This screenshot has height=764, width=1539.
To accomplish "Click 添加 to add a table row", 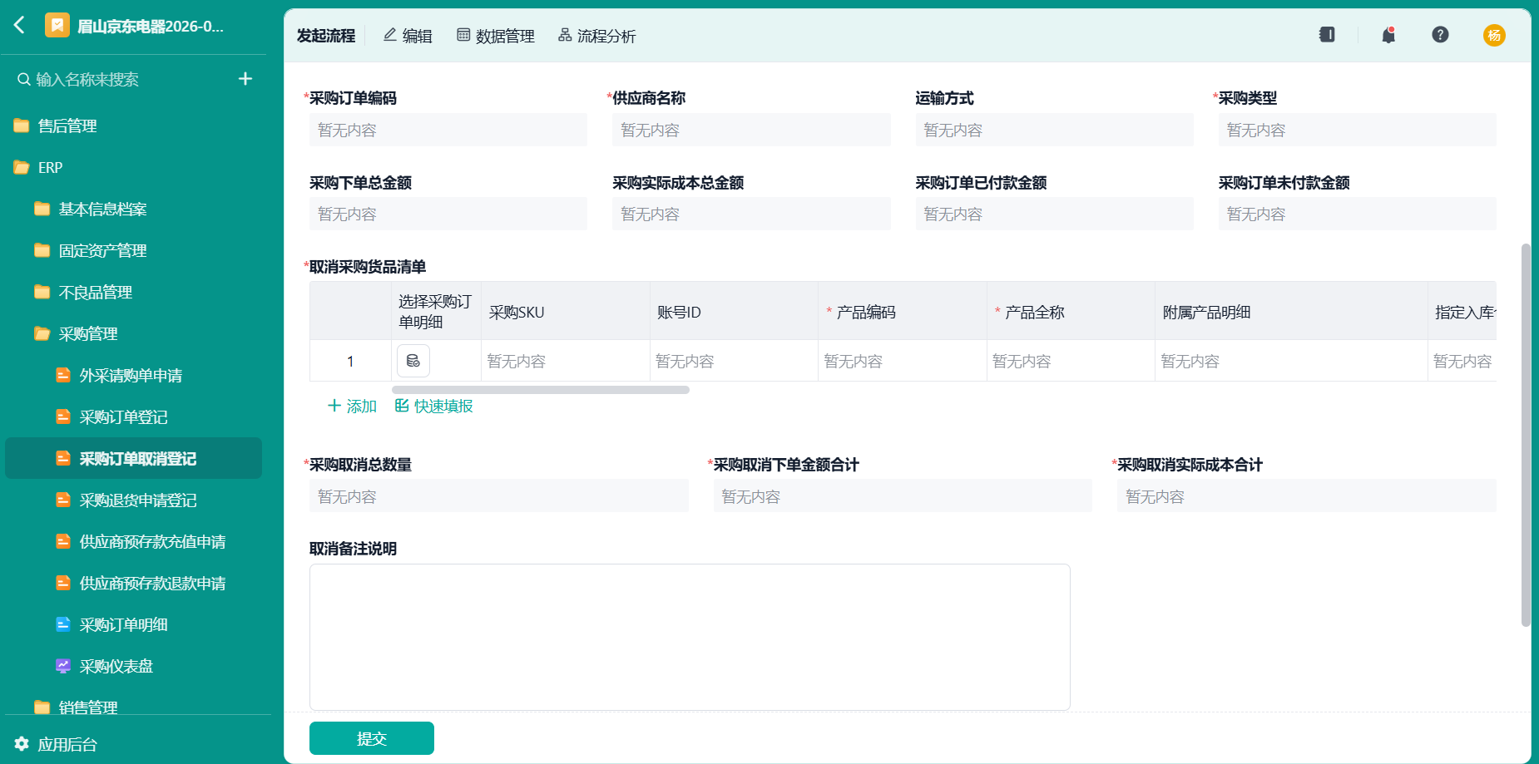I will [353, 406].
